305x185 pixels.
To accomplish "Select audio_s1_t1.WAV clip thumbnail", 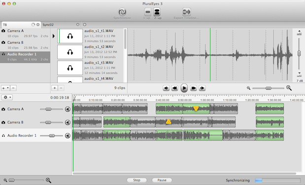I will (x=70, y=36).
